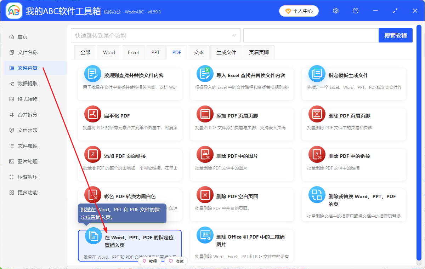Image resolution: width=425 pixels, height=269 pixels.
Task: Open the settings gear in title bar
Action: tap(335, 11)
